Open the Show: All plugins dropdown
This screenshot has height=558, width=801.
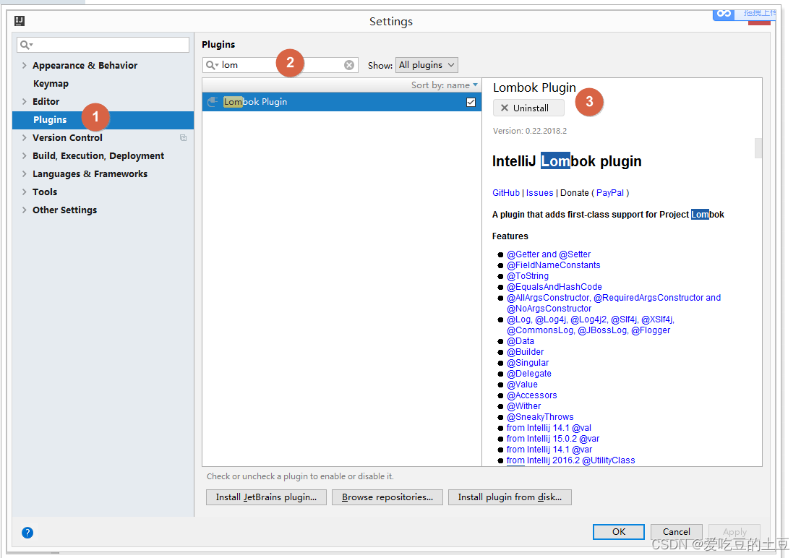(x=427, y=65)
